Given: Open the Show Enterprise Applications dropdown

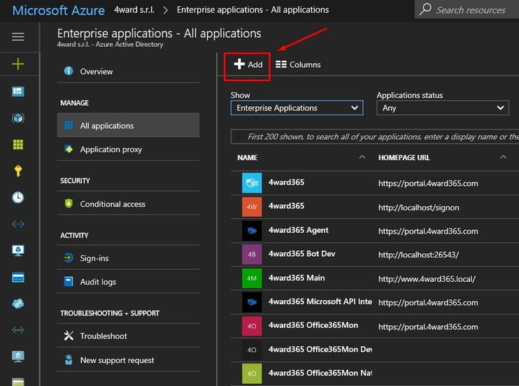Looking at the screenshot, I should tap(297, 108).
